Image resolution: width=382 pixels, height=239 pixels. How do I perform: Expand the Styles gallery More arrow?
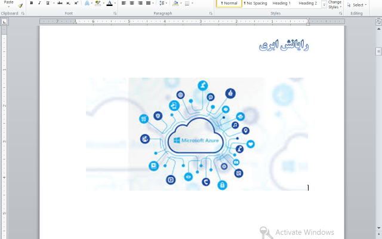pos(324,5)
